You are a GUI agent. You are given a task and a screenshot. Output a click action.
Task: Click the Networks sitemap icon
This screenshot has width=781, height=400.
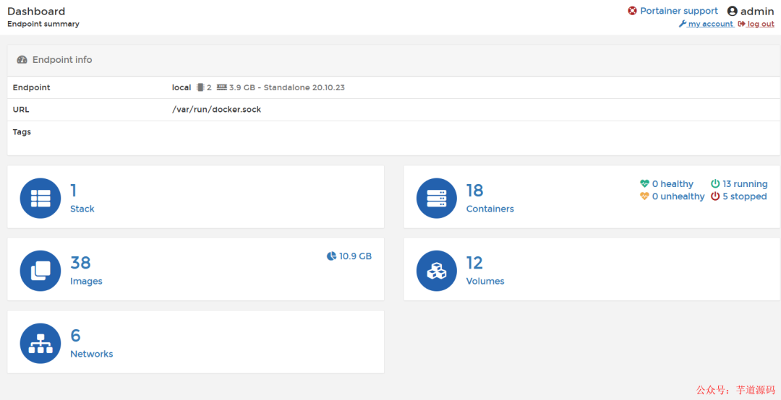(x=40, y=344)
